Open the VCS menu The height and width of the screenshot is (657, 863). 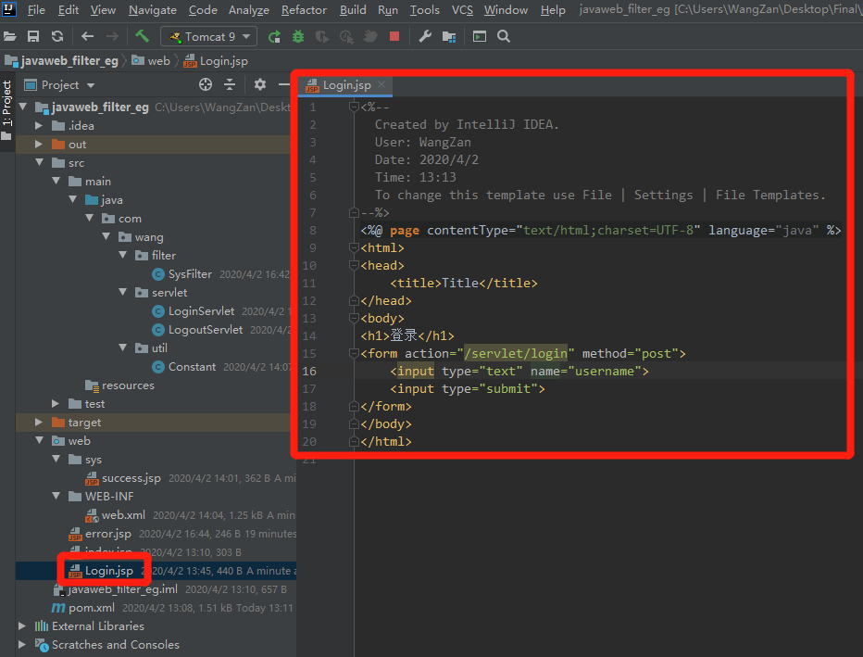coord(462,10)
